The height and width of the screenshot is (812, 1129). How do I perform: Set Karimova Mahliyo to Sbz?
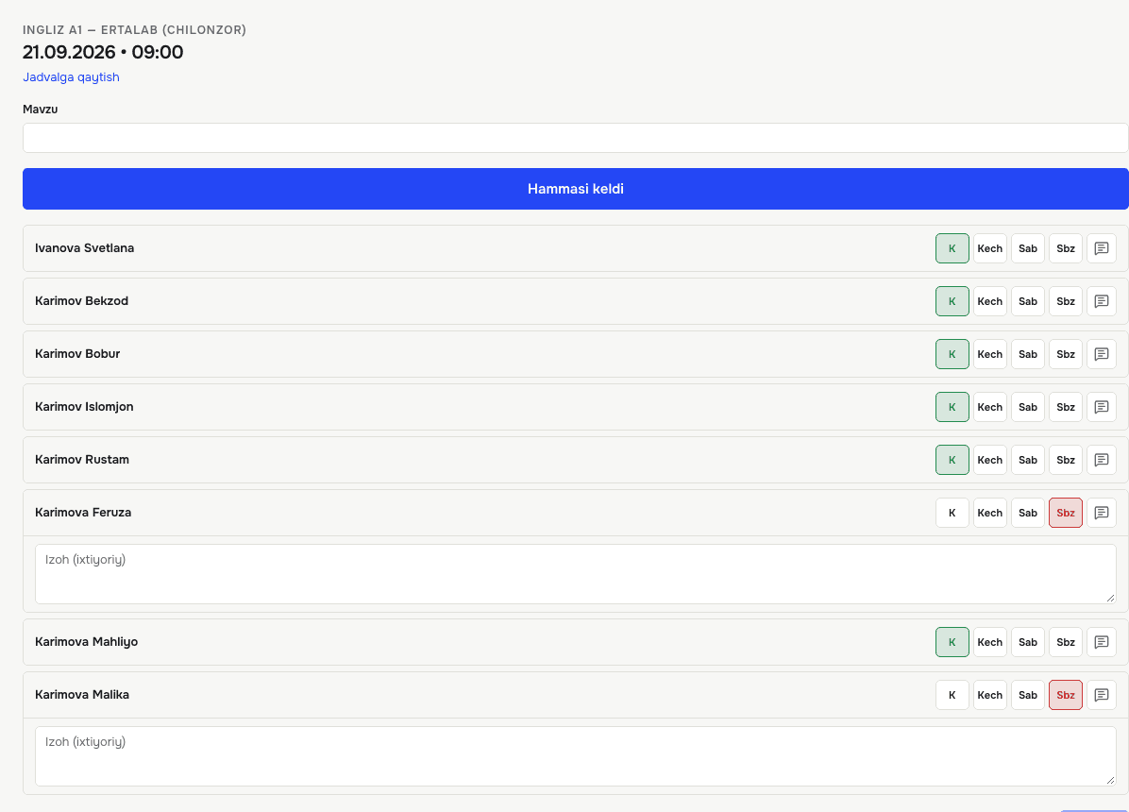pos(1066,642)
